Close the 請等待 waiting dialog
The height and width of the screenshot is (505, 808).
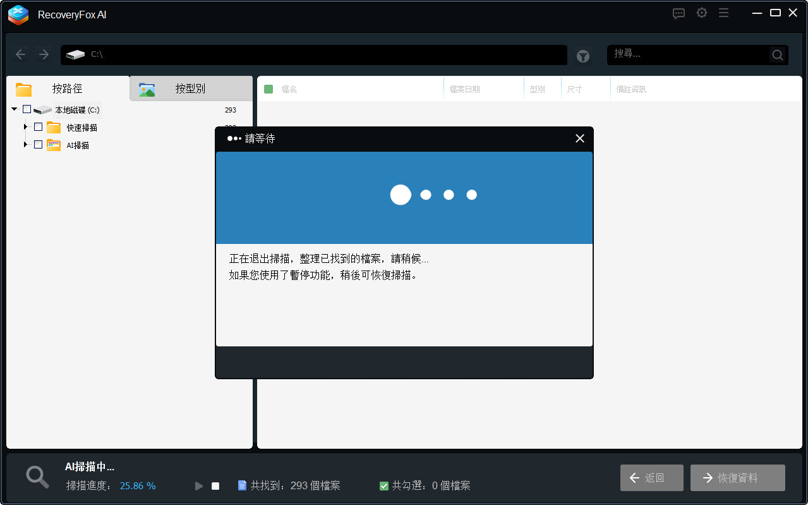point(579,138)
